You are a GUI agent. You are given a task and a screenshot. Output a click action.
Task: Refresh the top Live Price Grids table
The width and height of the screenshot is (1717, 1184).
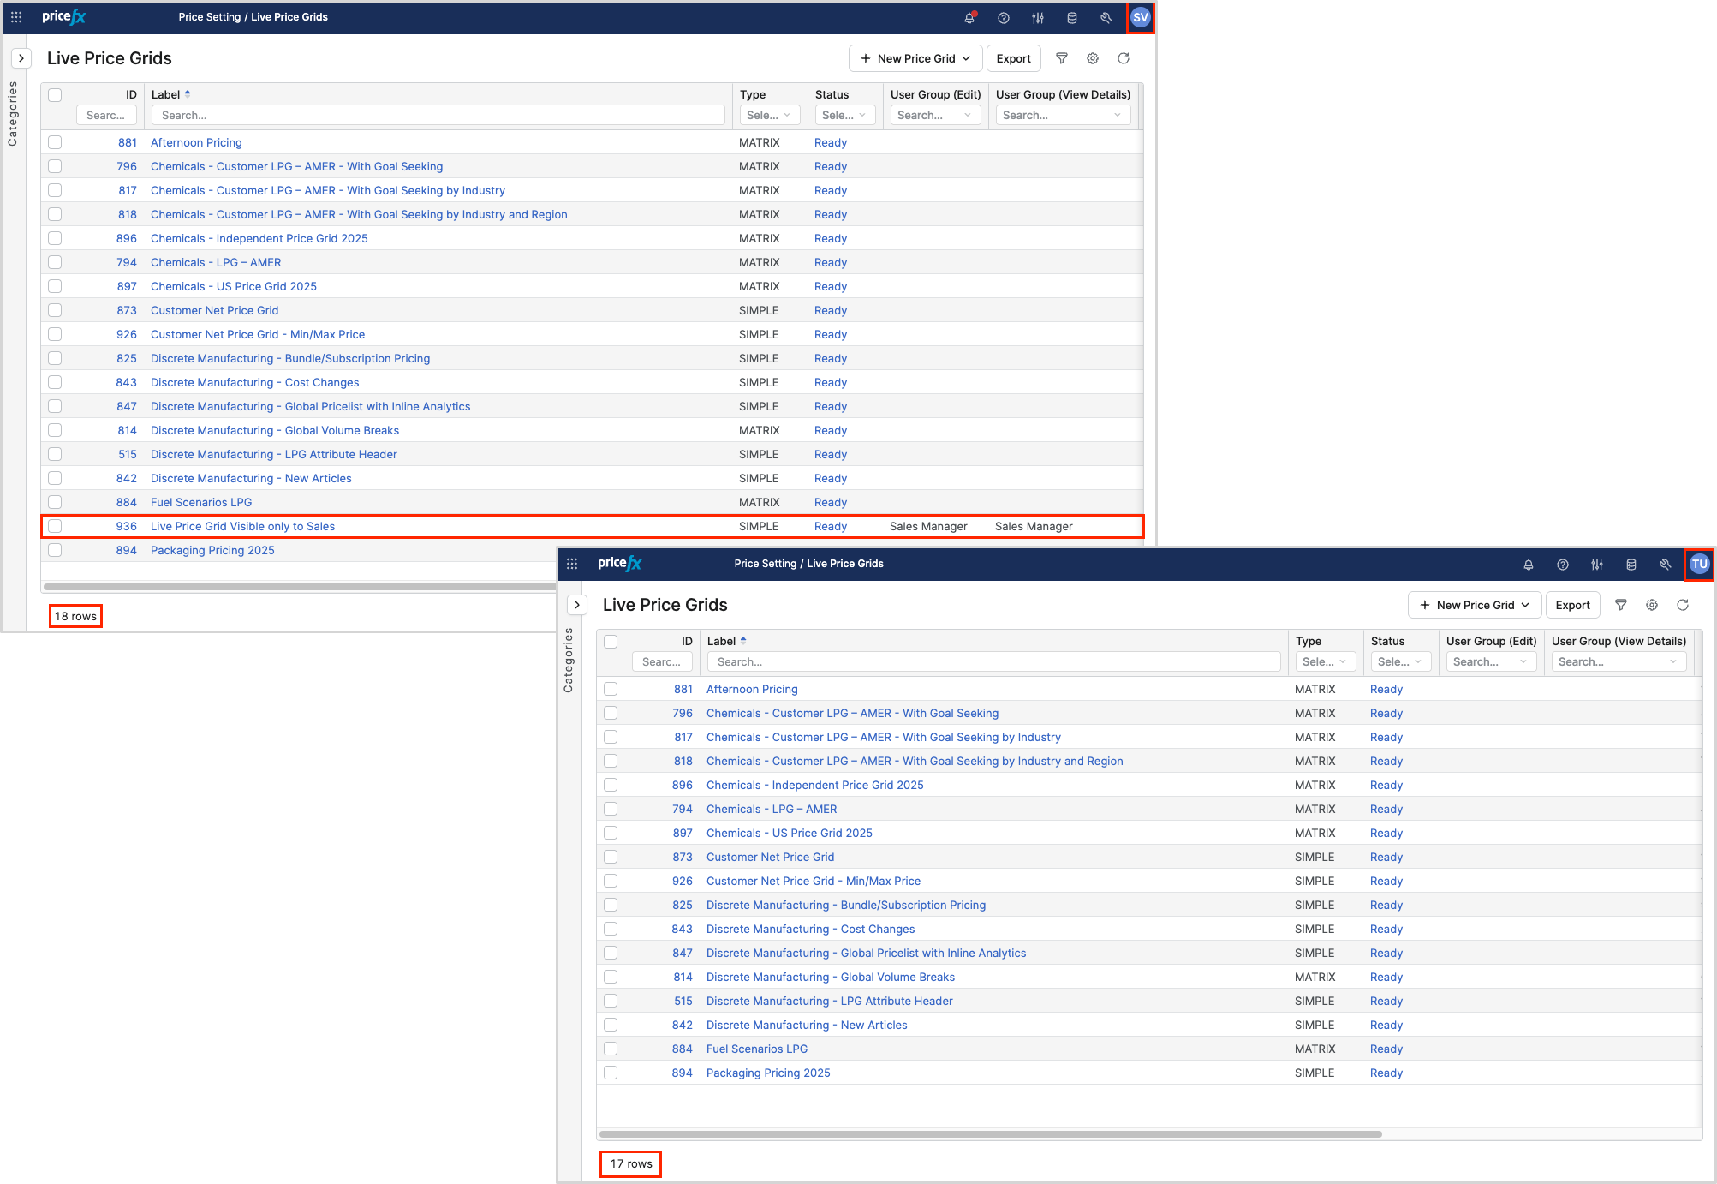pyautogui.click(x=1124, y=58)
